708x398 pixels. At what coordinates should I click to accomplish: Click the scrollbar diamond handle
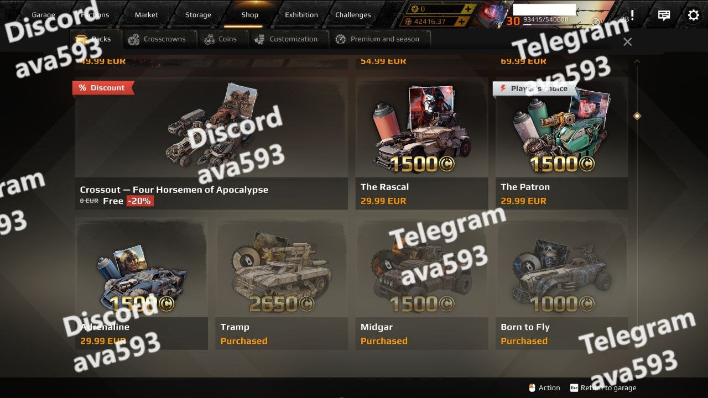(x=637, y=116)
